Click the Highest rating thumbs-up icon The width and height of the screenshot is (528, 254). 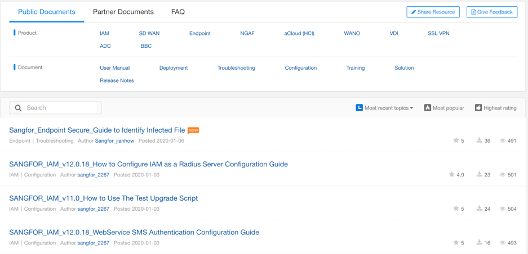pos(478,108)
